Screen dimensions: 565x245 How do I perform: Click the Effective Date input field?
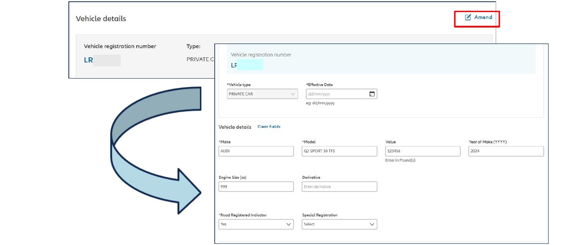tap(341, 94)
